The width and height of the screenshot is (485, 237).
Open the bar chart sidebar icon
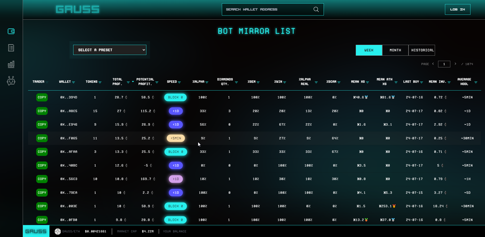tap(11, 64)
